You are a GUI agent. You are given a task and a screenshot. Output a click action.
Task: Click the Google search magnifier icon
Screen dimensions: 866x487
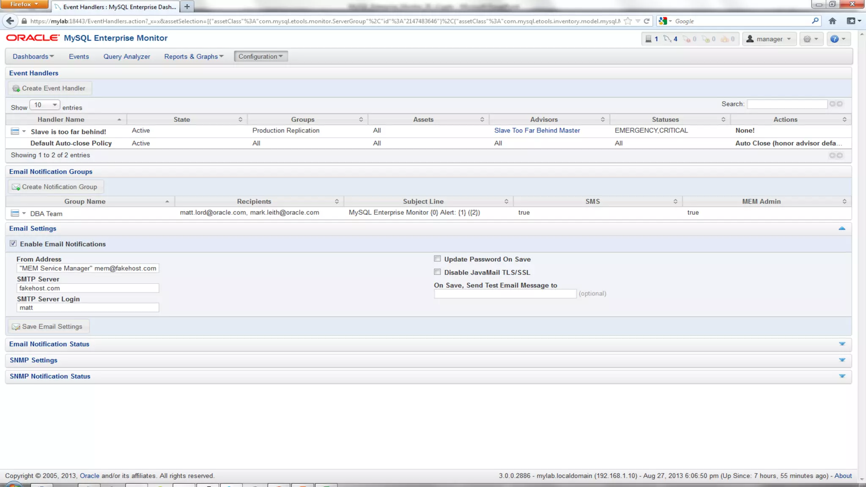(815, 21)
